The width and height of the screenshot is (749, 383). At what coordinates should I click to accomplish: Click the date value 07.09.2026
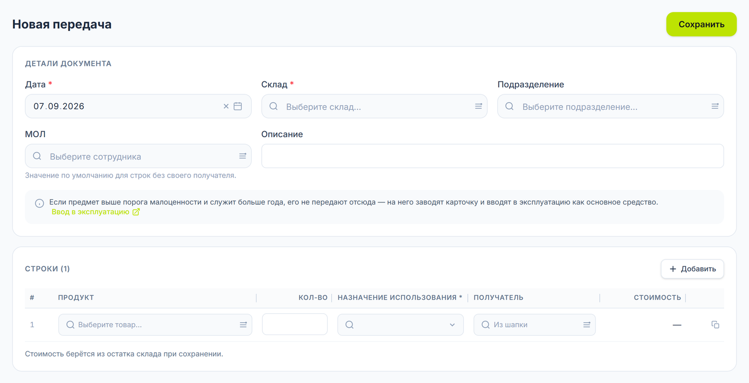[x=59, y=106]
